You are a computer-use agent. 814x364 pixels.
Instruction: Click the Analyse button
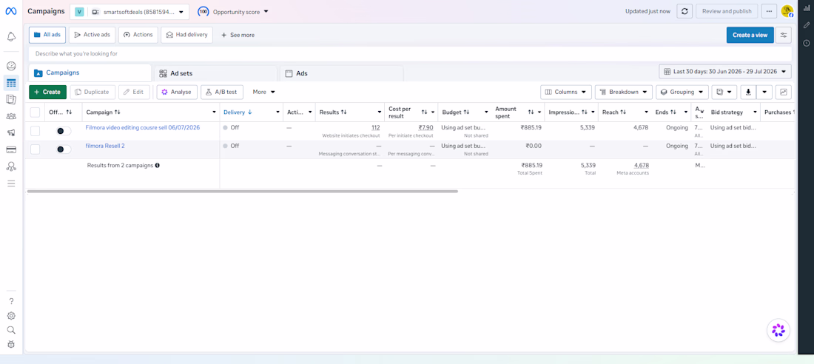[x=177, y=92]
